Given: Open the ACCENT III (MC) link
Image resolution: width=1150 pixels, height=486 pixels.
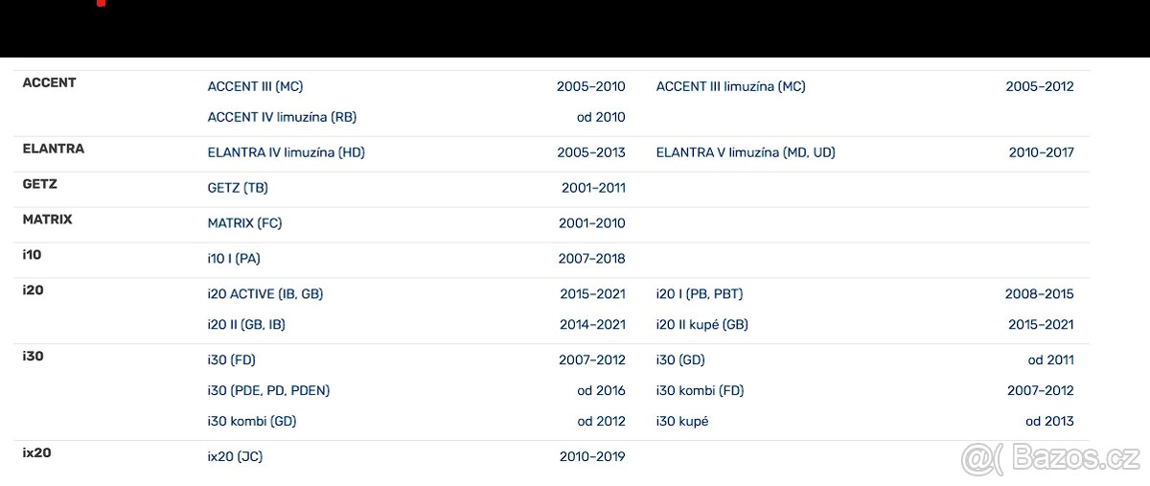Looking at the screenshot, I should 255,86.
